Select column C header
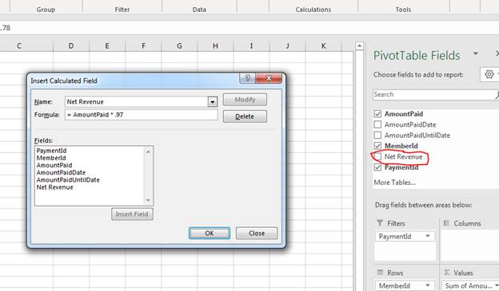499x291 pixels. (19, 46)
